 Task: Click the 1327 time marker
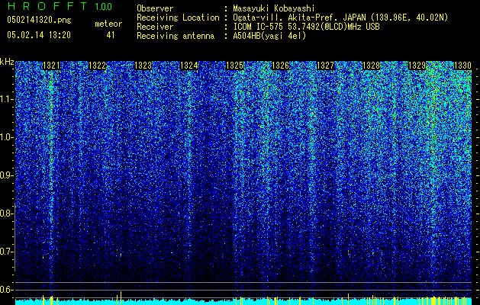pyautogui.click(x=325, y=66)
